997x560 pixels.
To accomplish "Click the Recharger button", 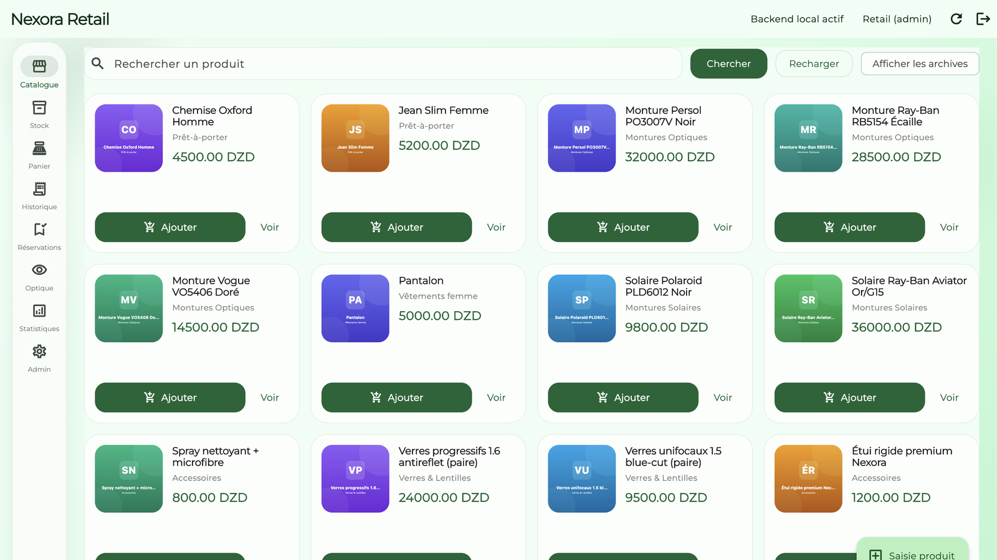I will (814, 63).
